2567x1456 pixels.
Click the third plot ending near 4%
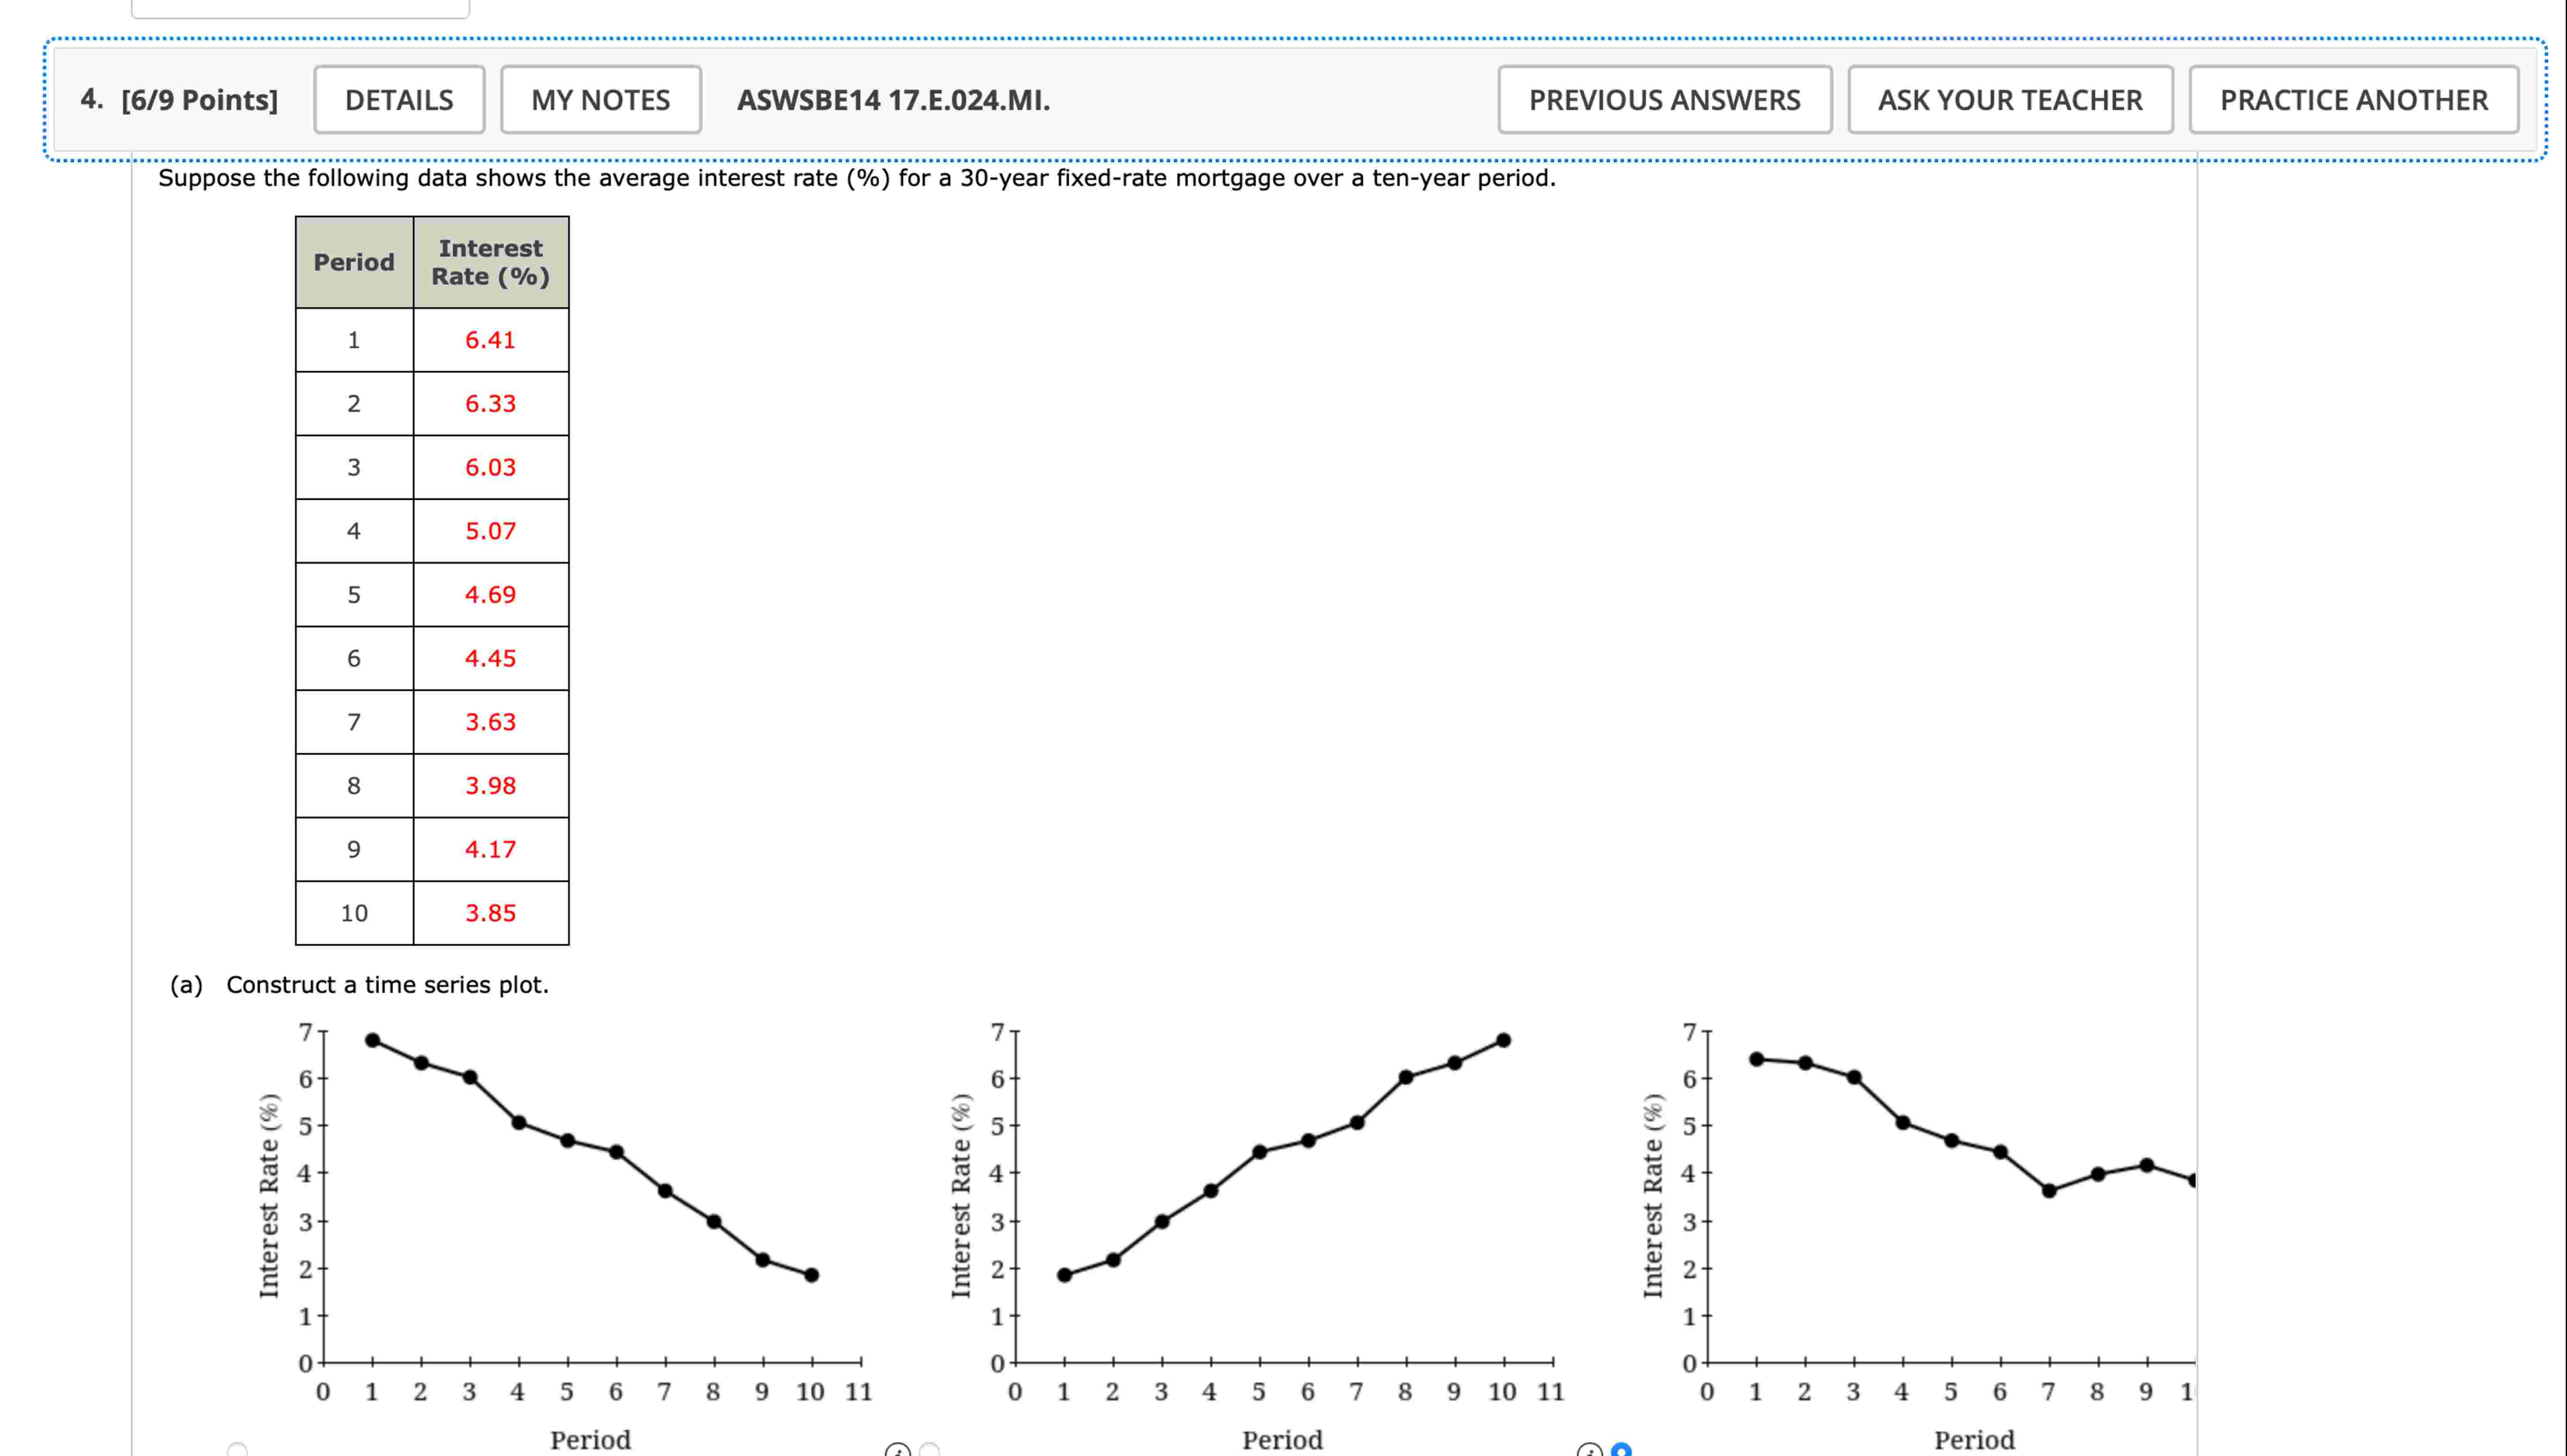pyautogui.click(x=1951, y=1200)
